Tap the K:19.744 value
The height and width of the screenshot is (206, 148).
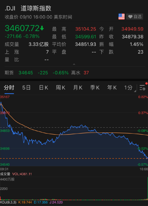pyautogui.click(x=25, y=202)
